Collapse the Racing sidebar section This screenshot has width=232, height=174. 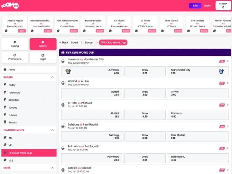(x=52, y=77)
